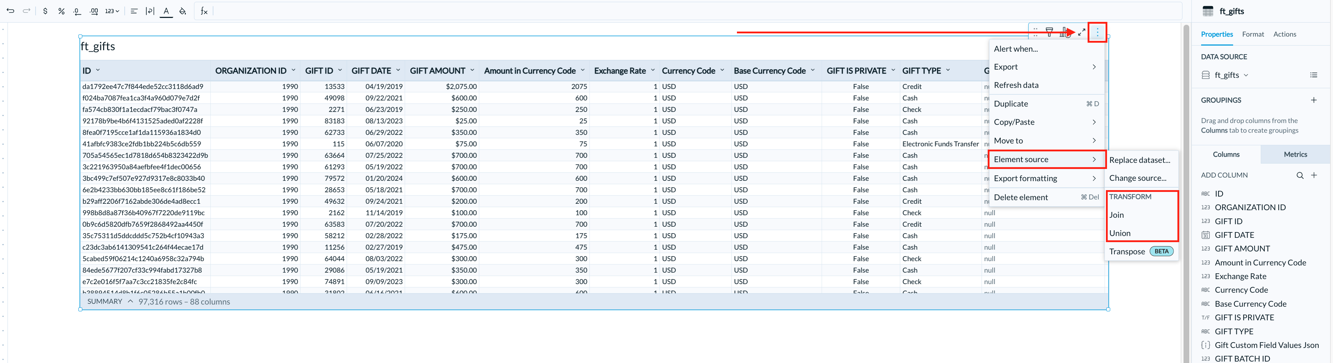
Task: Open the horizontal text alignment tool
Action: (x=134, y=11)
